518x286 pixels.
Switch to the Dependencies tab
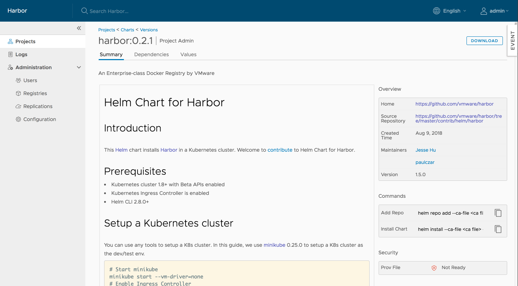(151, 54)
